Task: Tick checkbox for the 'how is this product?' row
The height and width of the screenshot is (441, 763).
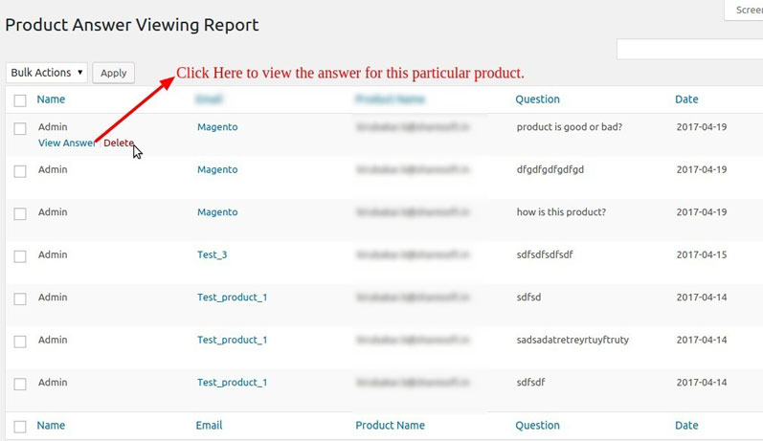Action: coord(20,213)
